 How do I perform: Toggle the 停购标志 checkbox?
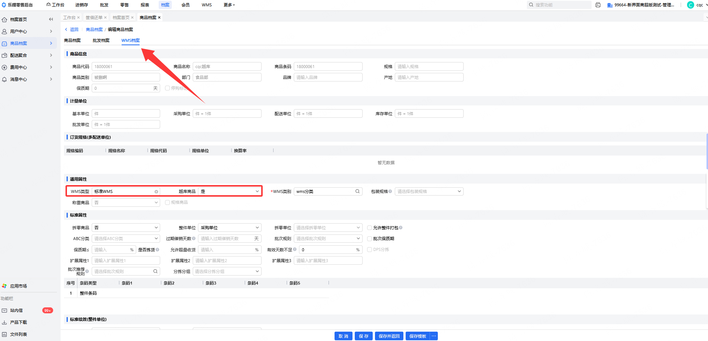pyautogui.click(x=167, y=88)
